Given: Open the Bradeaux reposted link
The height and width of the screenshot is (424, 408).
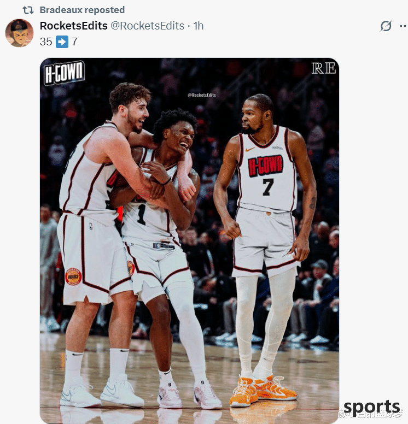Looking at the screenshot, I should [x=82, y=10].
